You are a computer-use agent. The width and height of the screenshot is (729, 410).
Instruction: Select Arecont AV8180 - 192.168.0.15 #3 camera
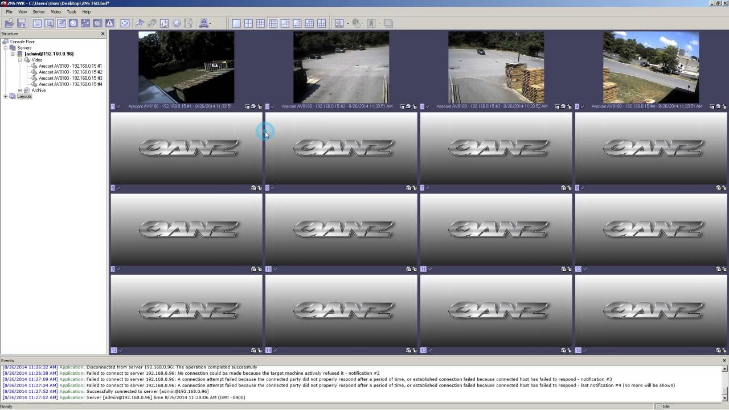tap(70, 78)
